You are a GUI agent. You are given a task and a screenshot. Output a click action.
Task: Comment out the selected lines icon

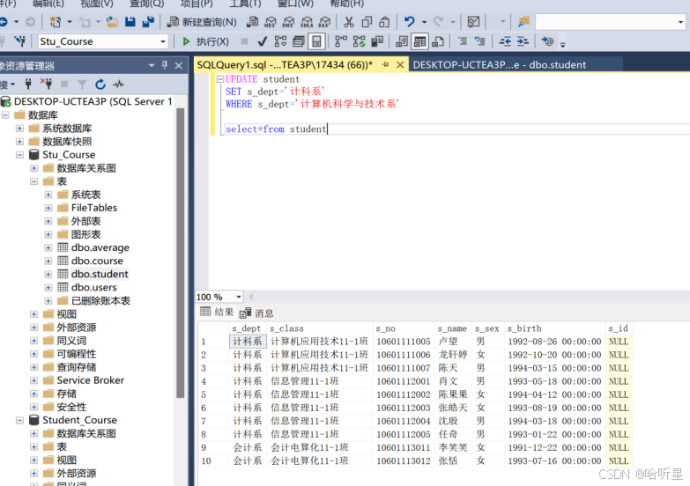pyautogui.click(x=462, y=41)
